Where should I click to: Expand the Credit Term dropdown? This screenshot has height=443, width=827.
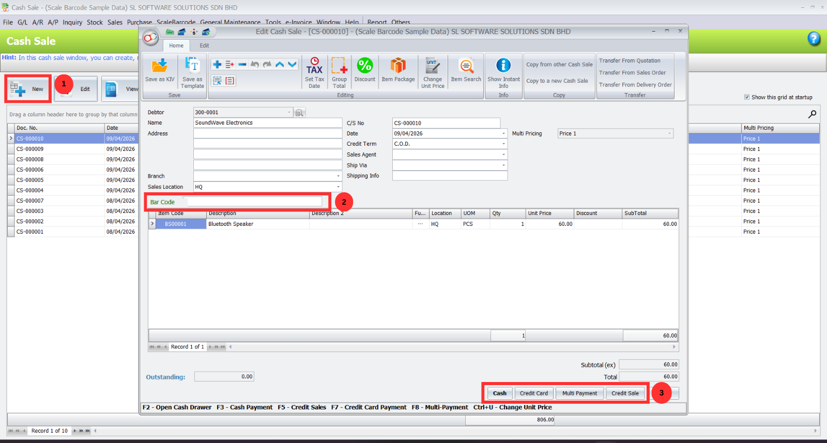[x=503, y=144]
